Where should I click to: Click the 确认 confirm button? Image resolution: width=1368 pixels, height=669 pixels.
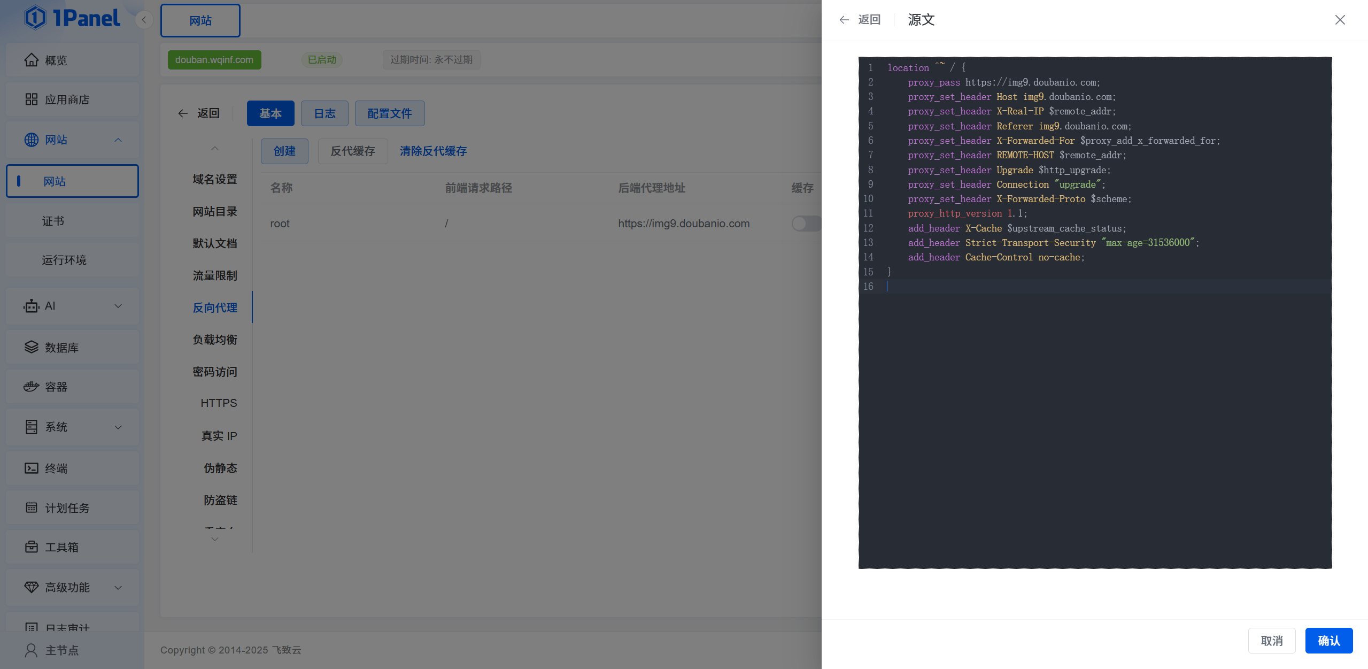click(1328, 641)
